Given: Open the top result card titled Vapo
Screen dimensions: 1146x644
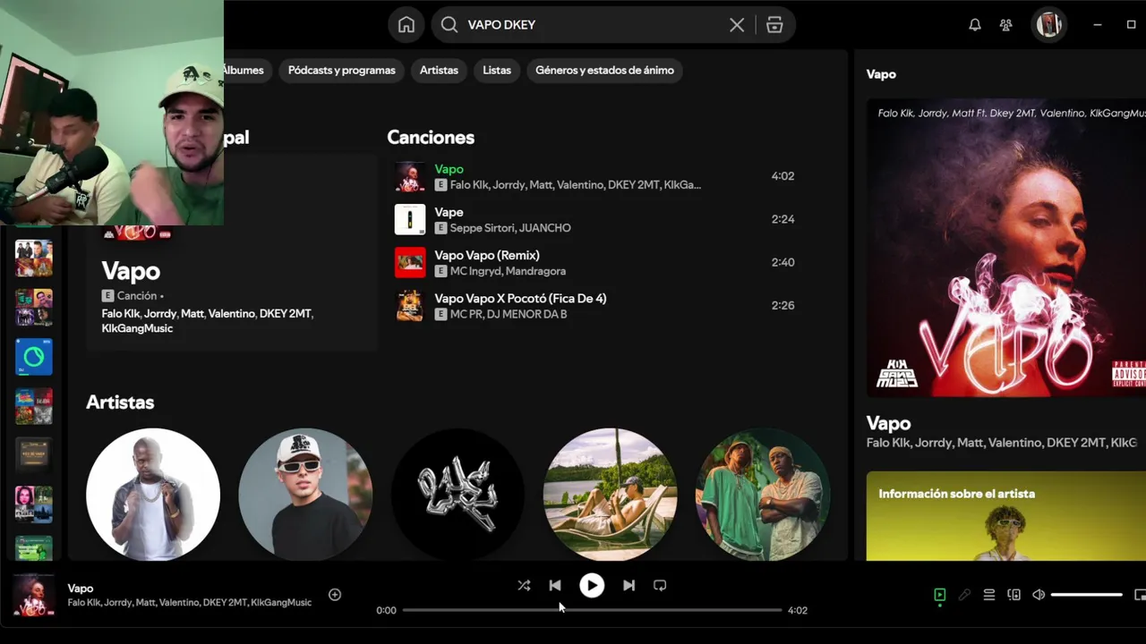Looking at the screenshot, I should [x=232, y=253].
